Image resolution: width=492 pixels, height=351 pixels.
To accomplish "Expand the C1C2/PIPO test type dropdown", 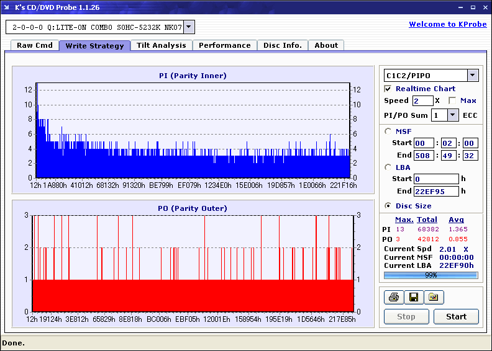I will (x=472, y=76).
